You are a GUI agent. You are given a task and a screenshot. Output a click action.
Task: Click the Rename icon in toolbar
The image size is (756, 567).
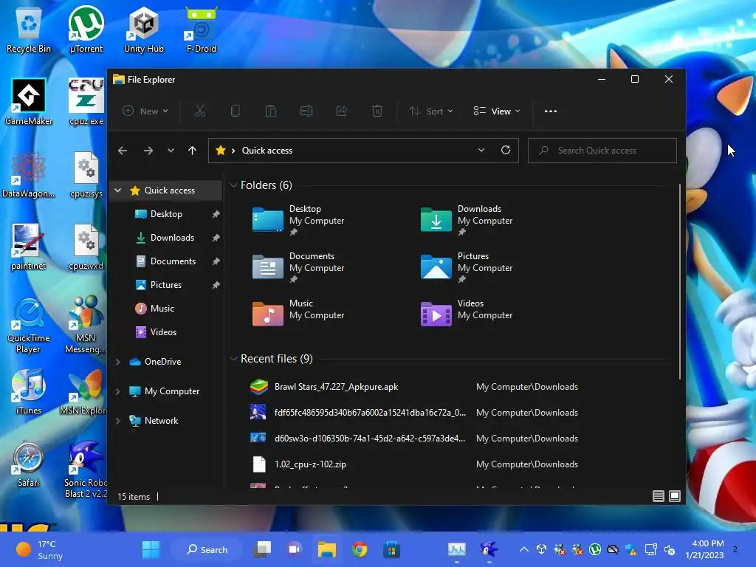point(306,111)
